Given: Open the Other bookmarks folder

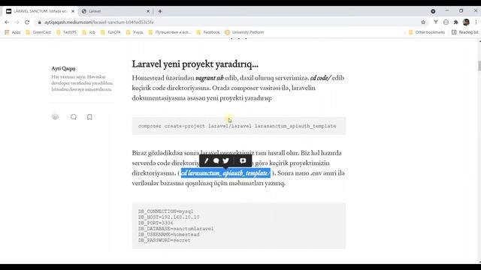Looking at the screenshot, I should pyautogui.click(x=427, y=32).
